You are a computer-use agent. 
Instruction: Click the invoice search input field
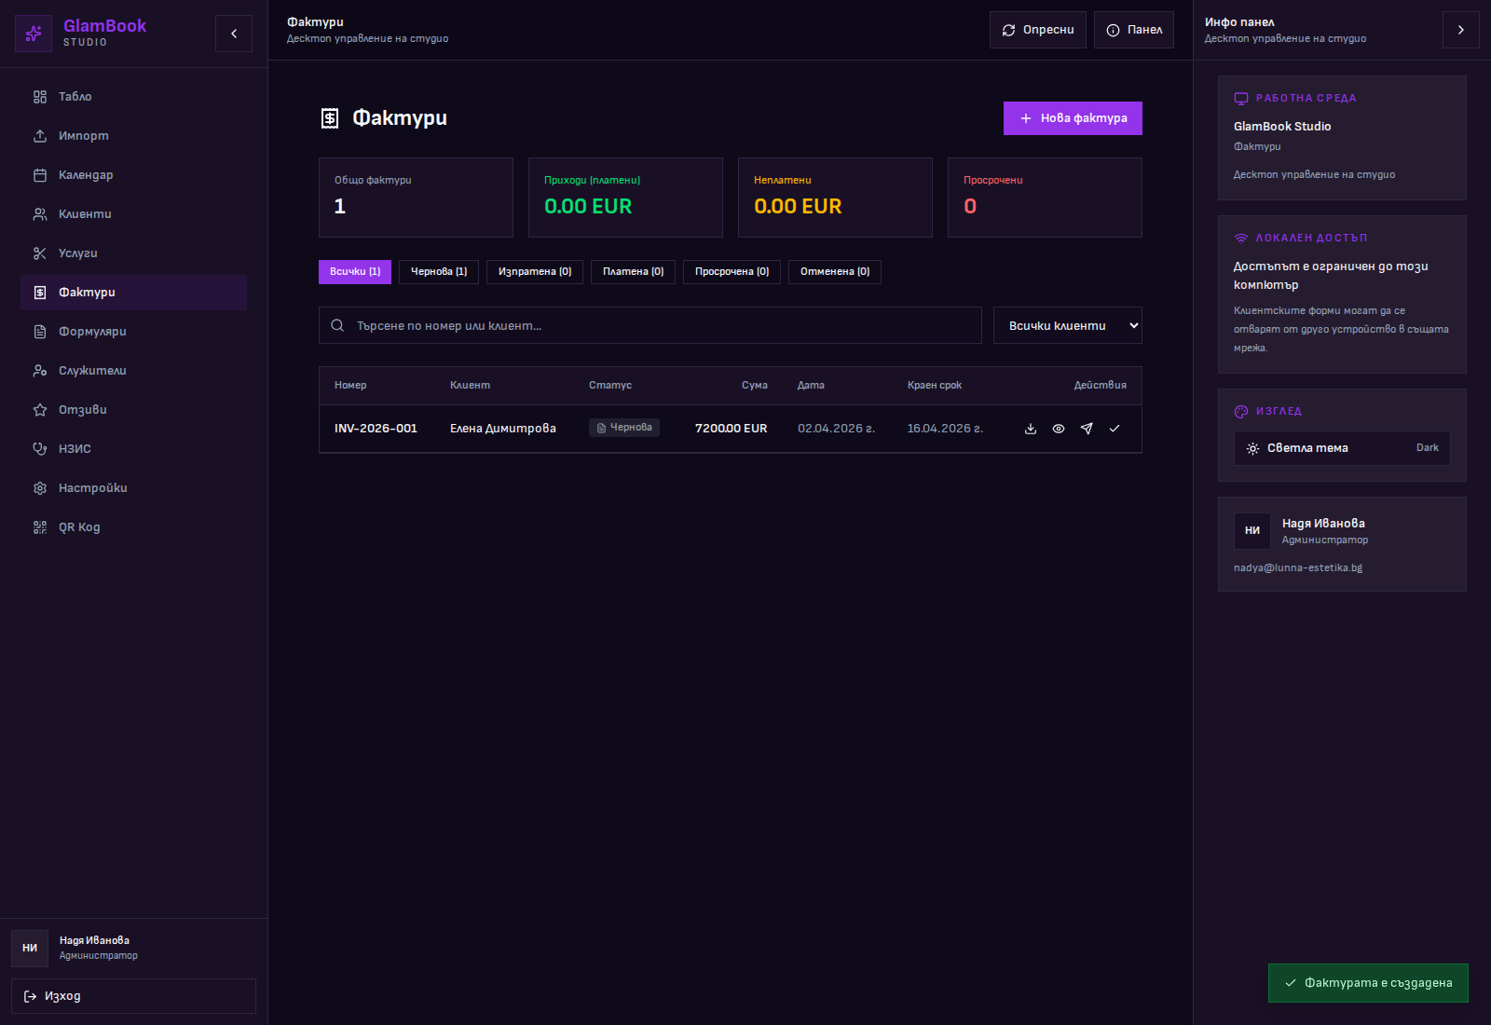coord(652,325)
